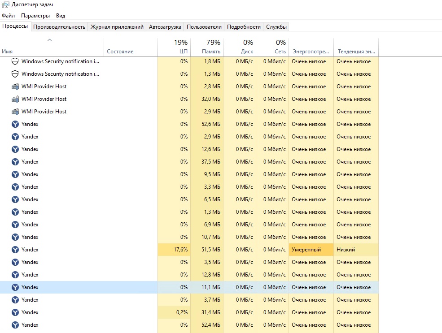The image size is (442, 333).
Task: Click shield icon of Windows Security 1,3 МБ row
Action: click(x=15, y=74)
